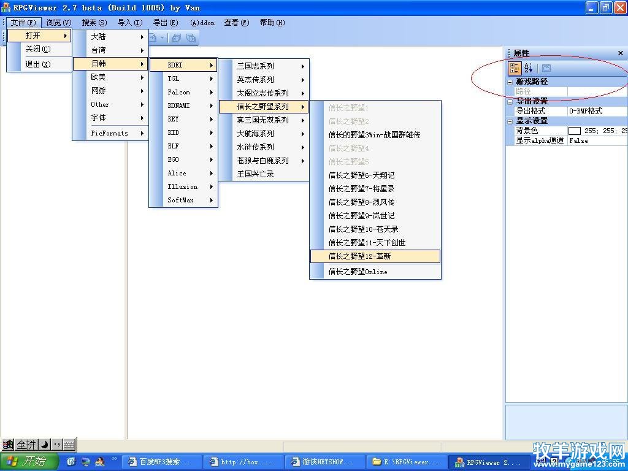Select 信长之野望12-革新
This screenshot has height=471, width=628.
click(375, 256)
